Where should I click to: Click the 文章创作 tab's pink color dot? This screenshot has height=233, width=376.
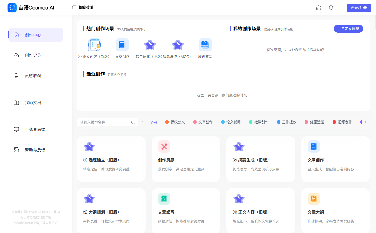[195, 122]
